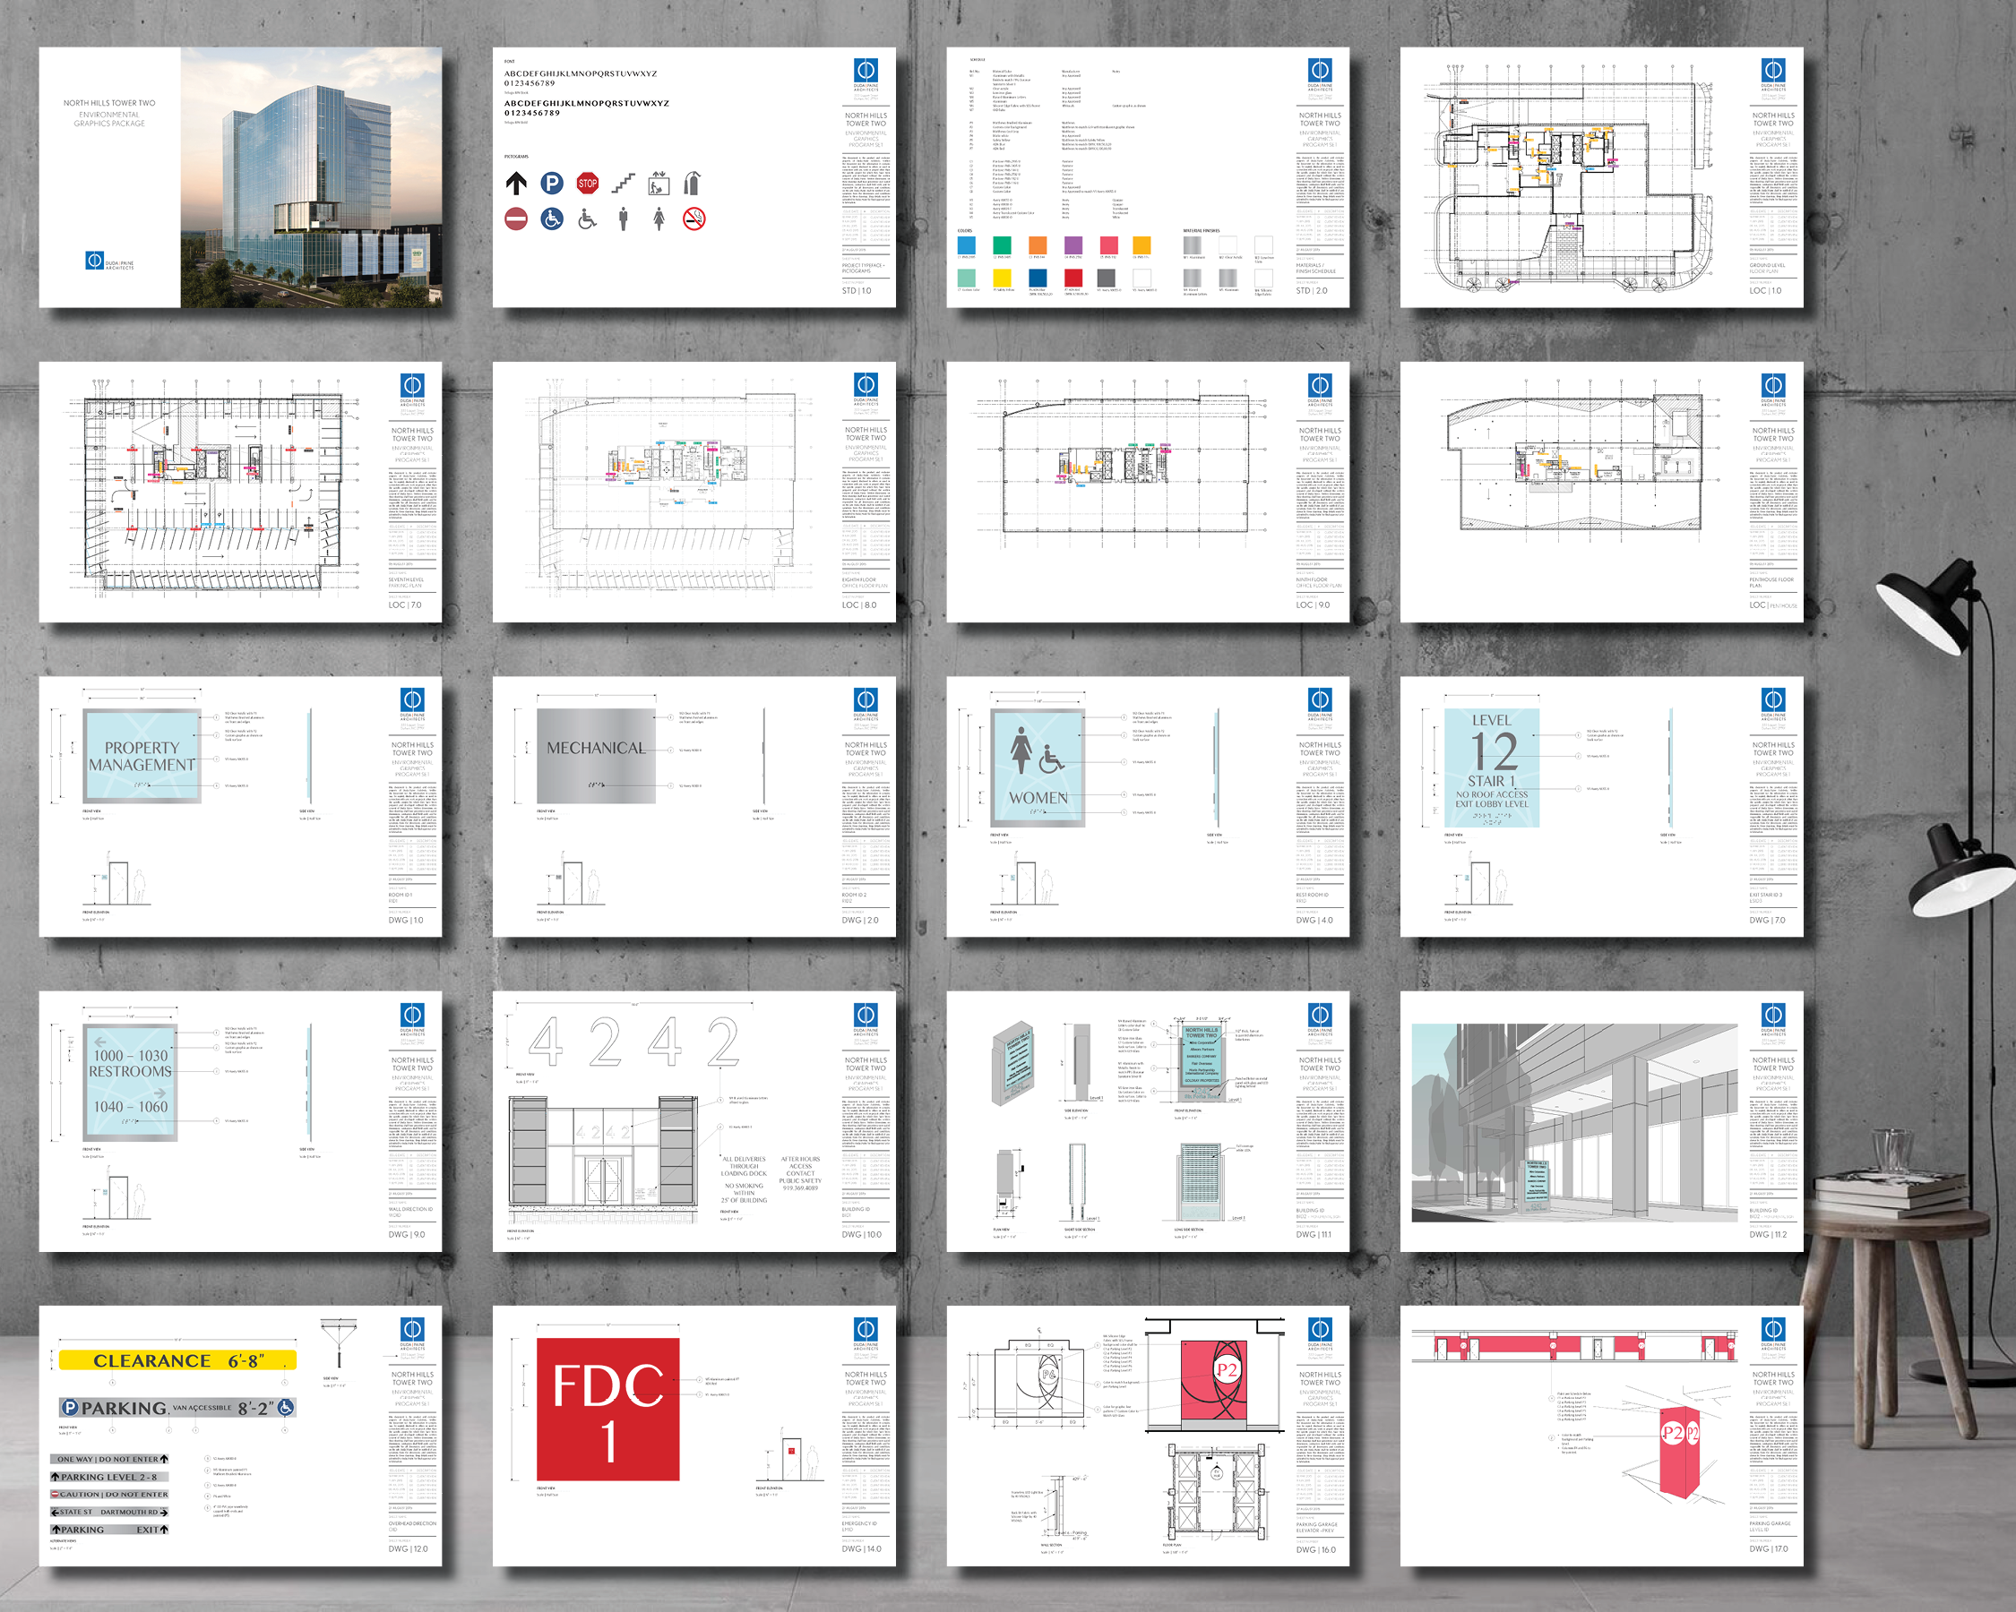
Task: Click the green color swatch on materials sheet
Action: (1002, 244)
